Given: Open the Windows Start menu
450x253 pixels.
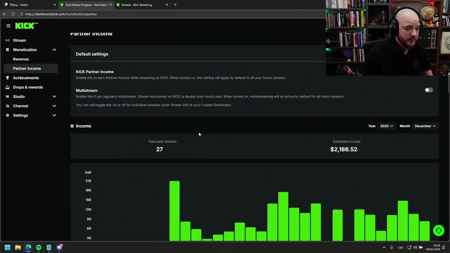Looking at the screenshot, I should click(x=7, y=247).
